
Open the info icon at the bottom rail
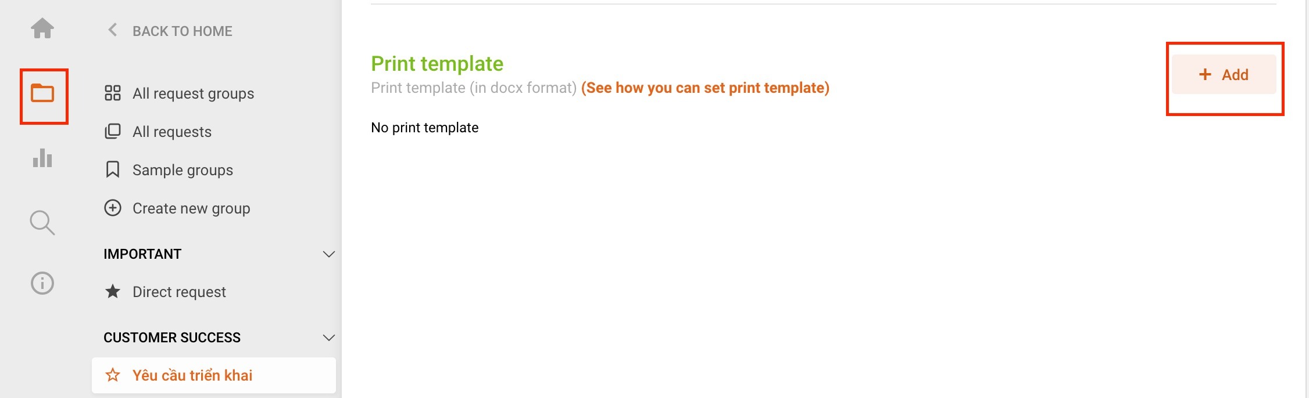[42, 283]
